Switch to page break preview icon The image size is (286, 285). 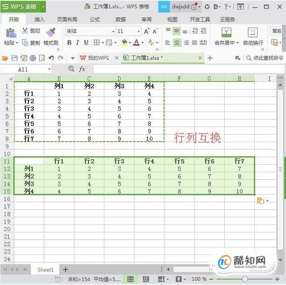[146, 279]
